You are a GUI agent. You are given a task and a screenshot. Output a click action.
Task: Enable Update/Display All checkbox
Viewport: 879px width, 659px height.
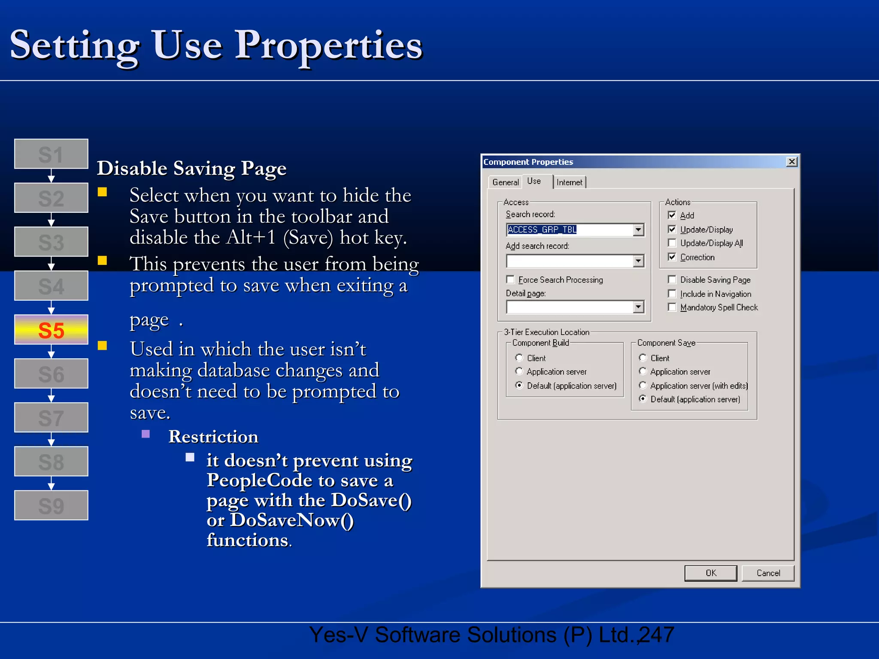[672, 243]
